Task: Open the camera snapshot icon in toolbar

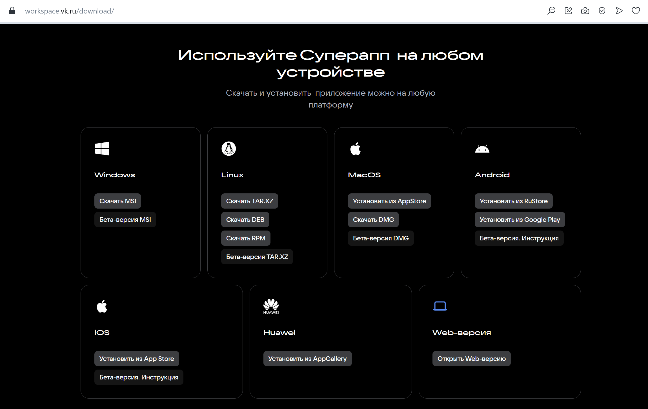Action: click(585, 11)
